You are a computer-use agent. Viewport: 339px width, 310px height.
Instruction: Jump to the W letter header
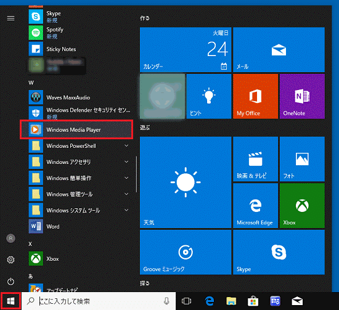(31, 83)
